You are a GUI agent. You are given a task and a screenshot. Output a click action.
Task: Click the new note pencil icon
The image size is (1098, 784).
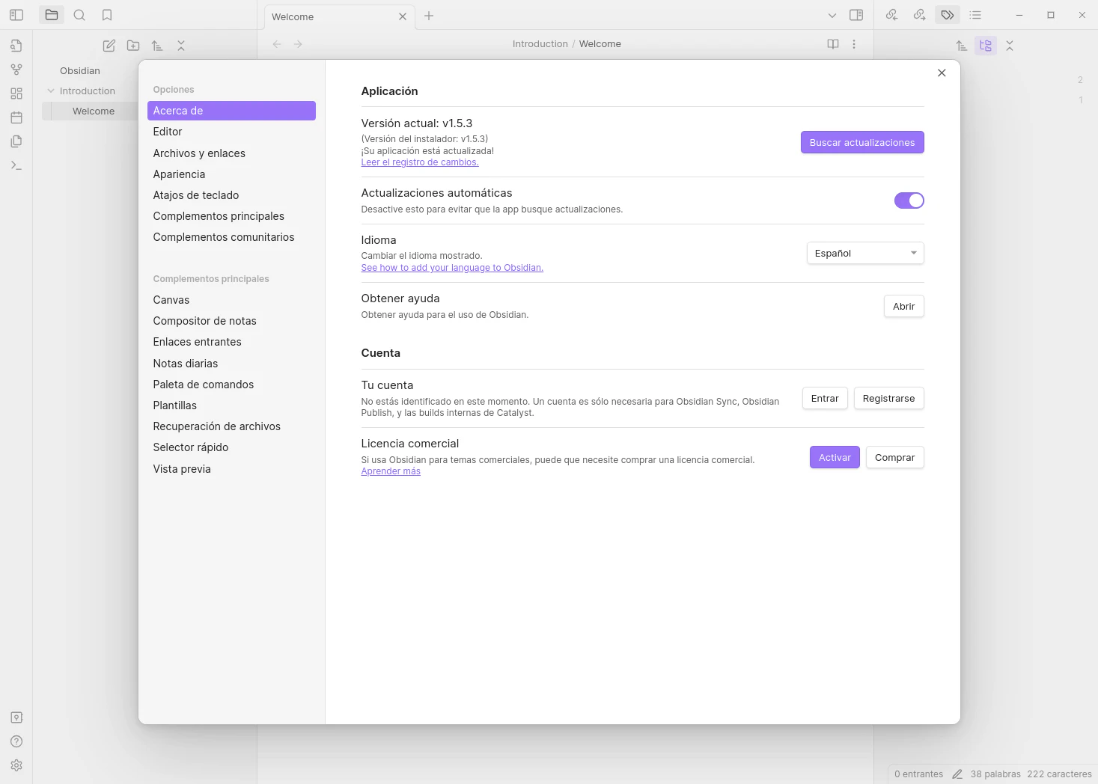click(x=109, y=46)
